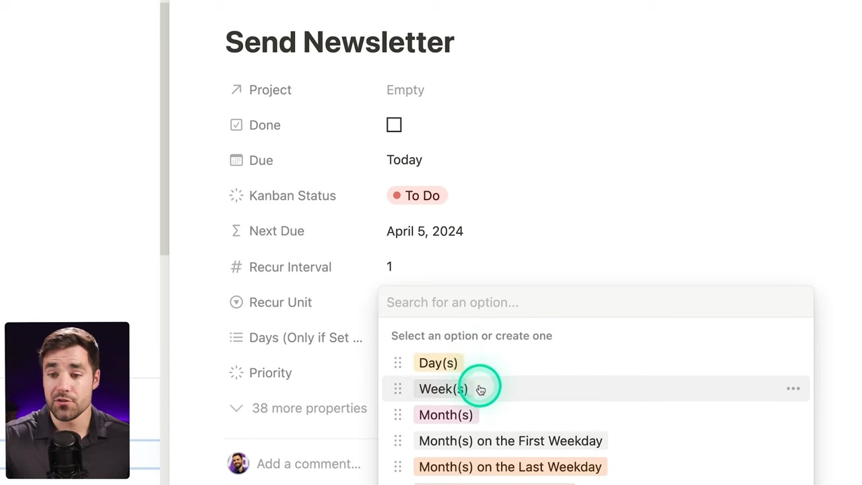Click the Today due date value
This screenshot has width=862, height=485.
(404, 160)
